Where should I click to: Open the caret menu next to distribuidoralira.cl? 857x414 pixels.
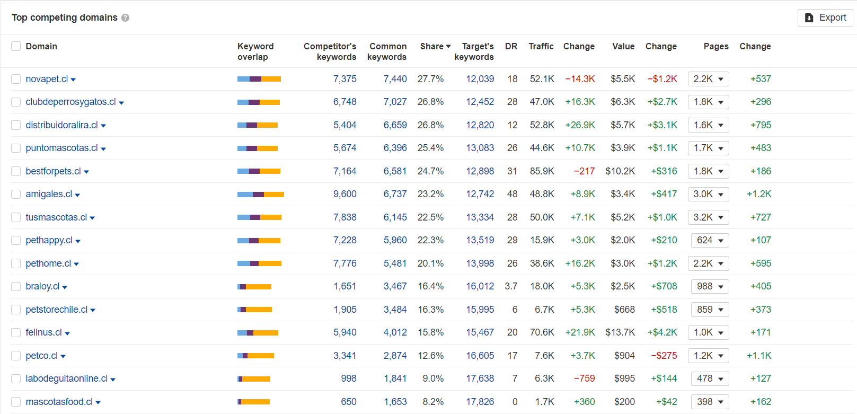pyautogui.click(x=103, y=126)
